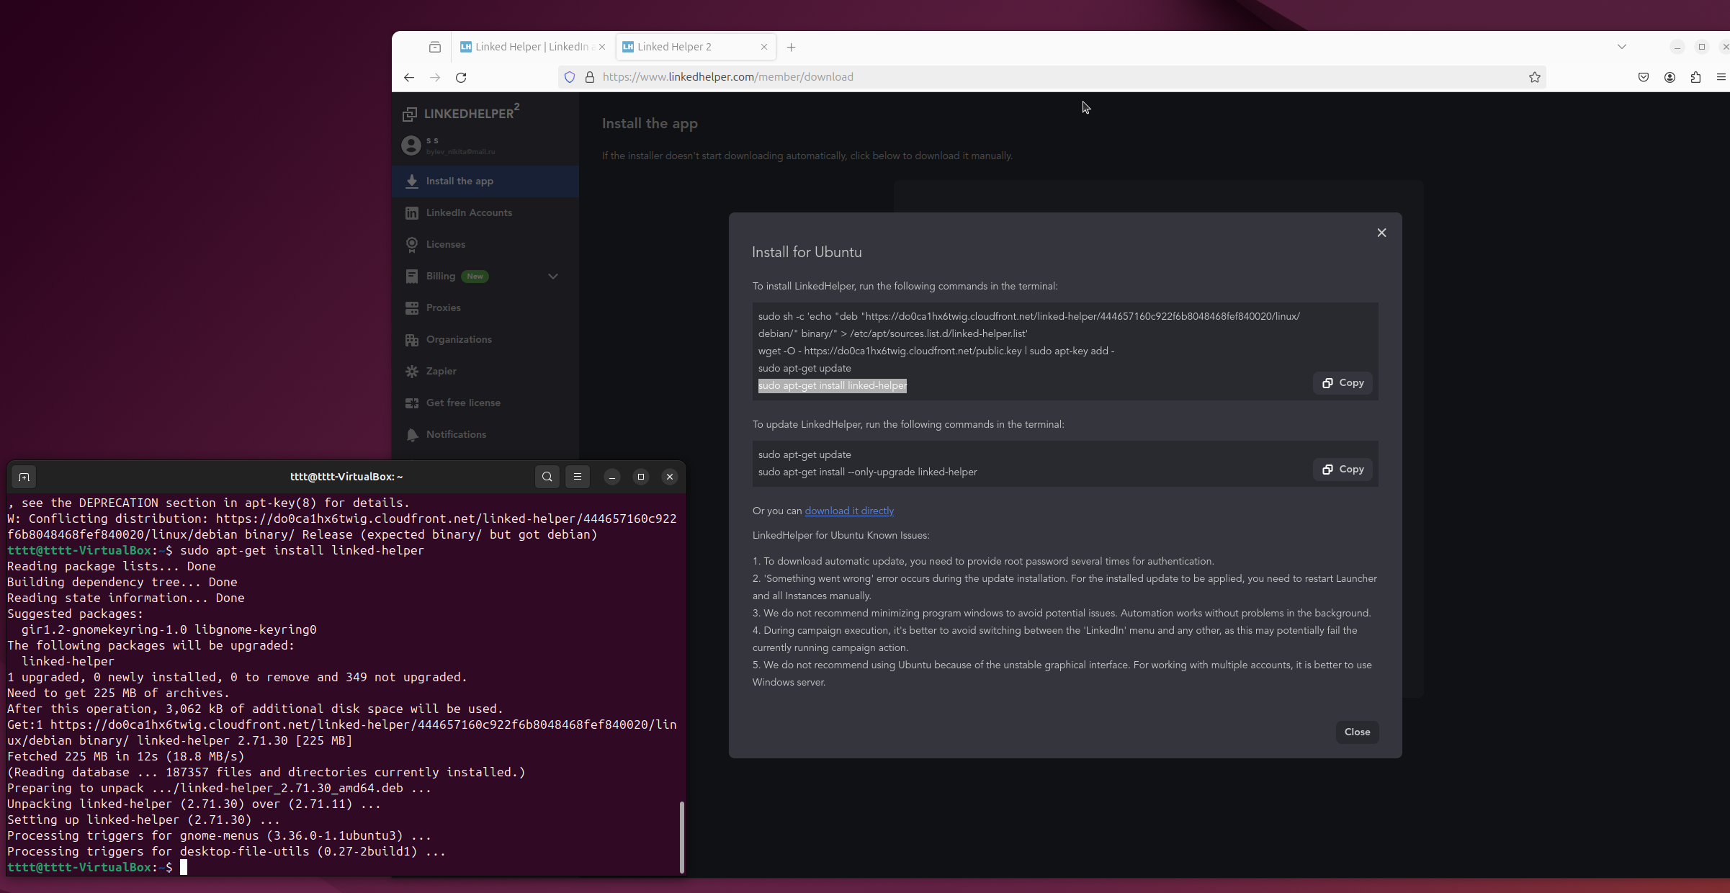Image resolution: width=1730 pixels, height=893 pixels.
Task: Expand the Billing submenu chevron
Action: pyautogui.click(x=553, y=277)
